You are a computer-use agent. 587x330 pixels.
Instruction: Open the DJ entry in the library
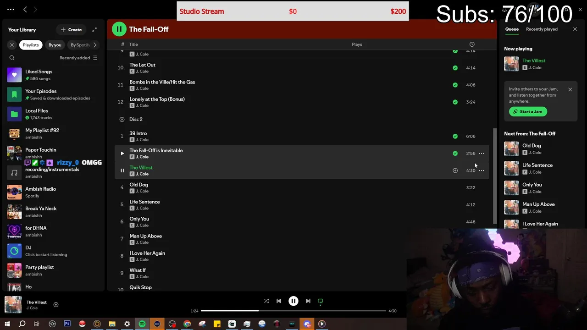[x=53, y=251]
